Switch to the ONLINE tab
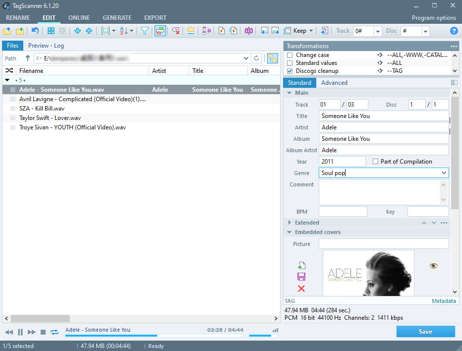This screenshot has height=351, width=462. (79, 18)
